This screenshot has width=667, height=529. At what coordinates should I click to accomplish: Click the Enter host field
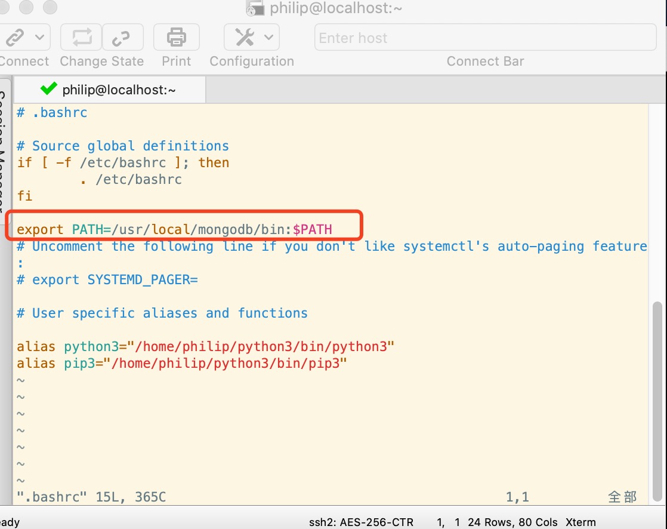[x=486, y=38]
